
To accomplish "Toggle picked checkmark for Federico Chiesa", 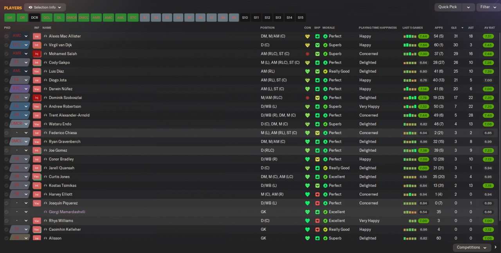I will pos(6,133).
